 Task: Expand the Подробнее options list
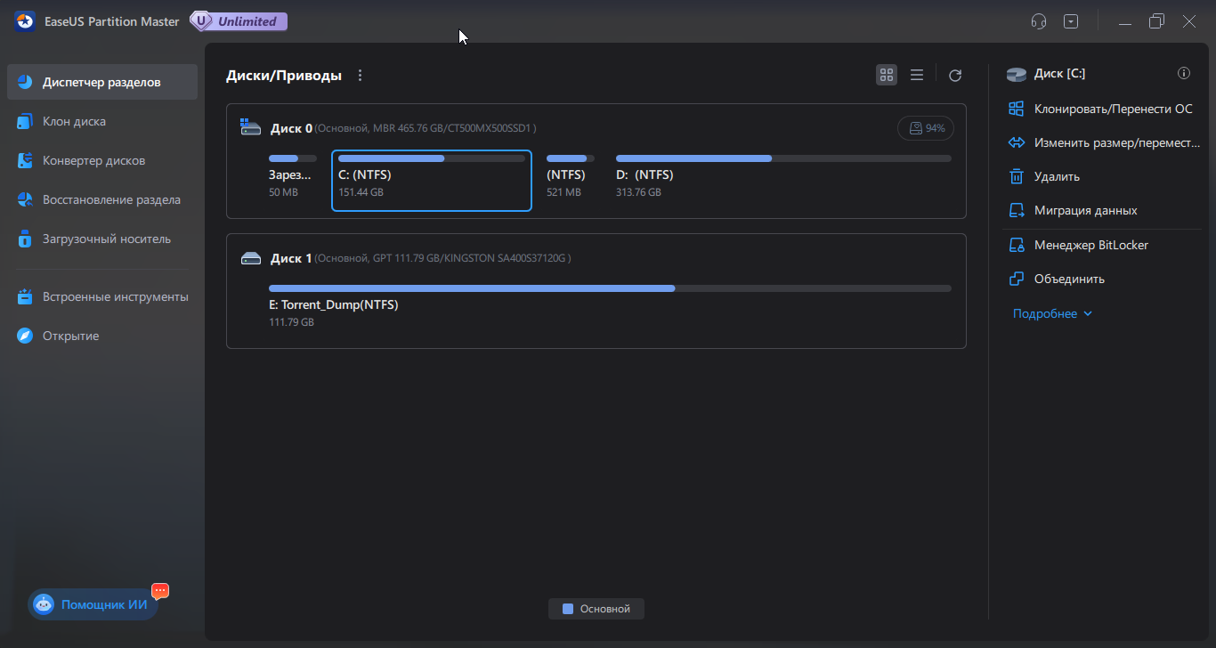coord(1052,313)
